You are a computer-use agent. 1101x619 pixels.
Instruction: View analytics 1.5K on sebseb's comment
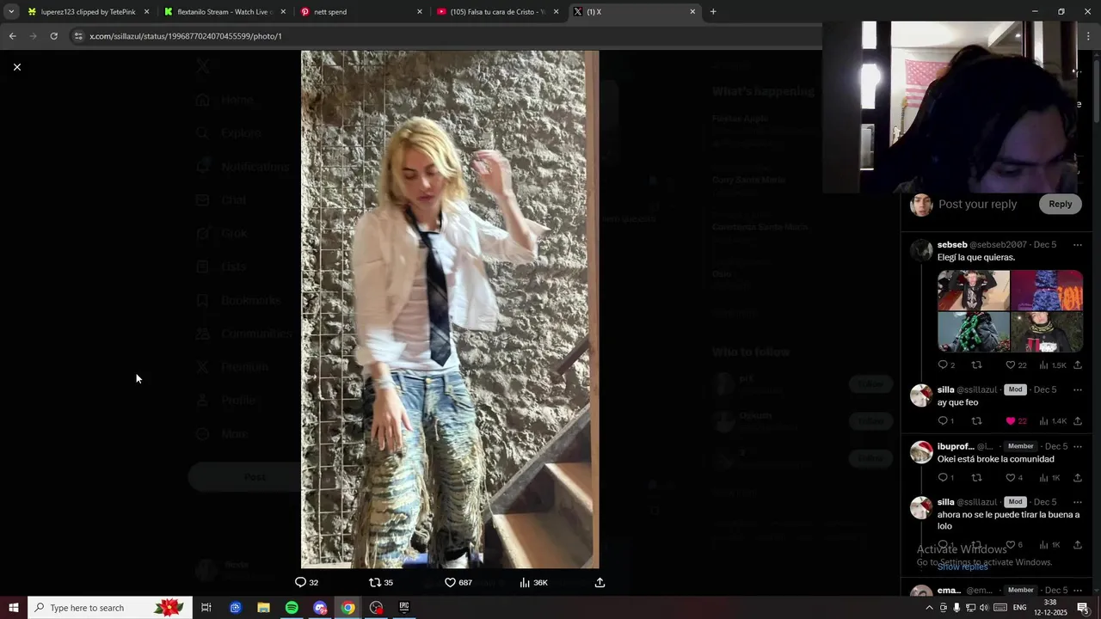pos(1043,365)
